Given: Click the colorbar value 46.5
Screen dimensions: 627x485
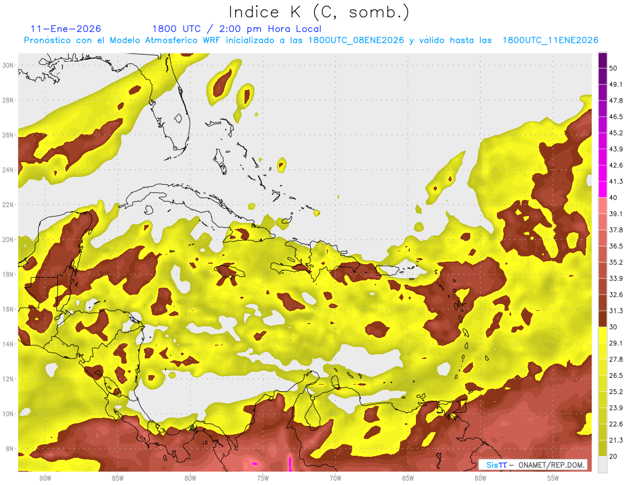Looking at the screenshot, I should click(x=616, y=117).
